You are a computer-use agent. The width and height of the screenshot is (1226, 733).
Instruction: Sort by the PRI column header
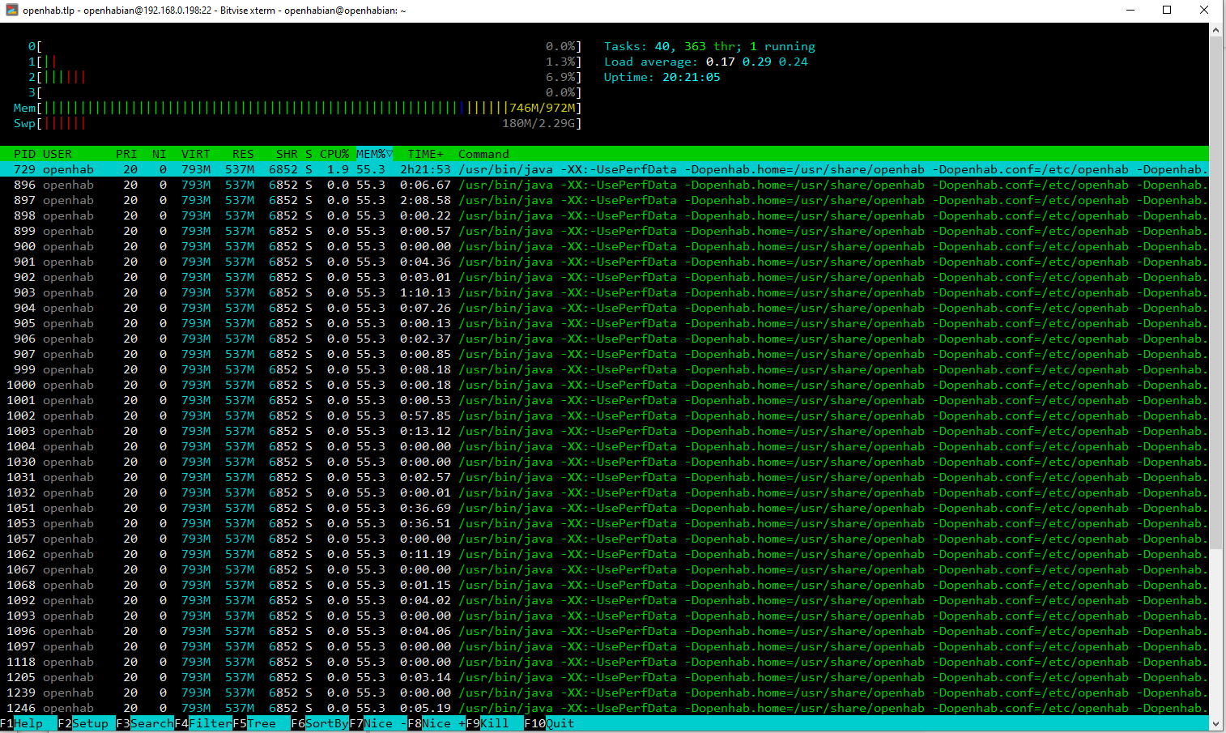(126, 154)
